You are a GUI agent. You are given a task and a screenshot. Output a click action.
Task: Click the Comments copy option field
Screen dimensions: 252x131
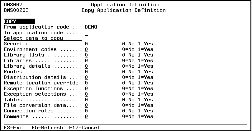[86, 116]
